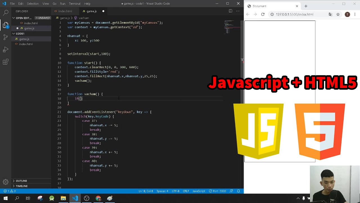Open the Extensions view
This screenshot has height=203, width=360.
click(6, 62)
